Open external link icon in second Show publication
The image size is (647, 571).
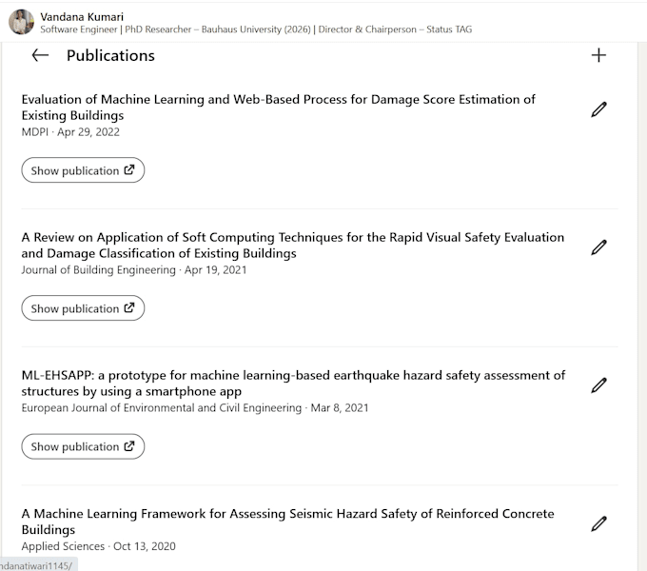129,307
